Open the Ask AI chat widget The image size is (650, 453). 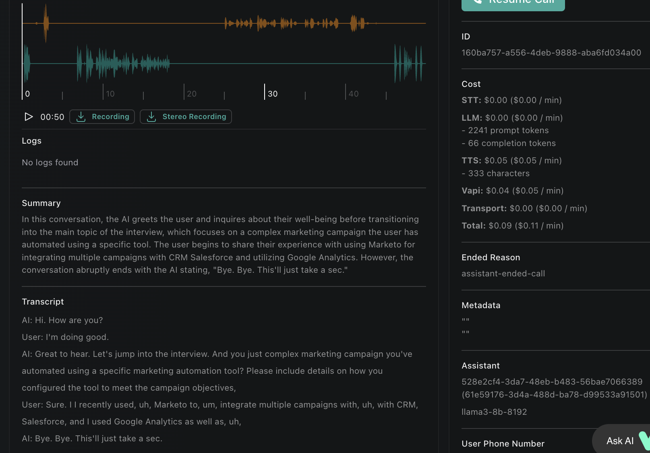621,440
